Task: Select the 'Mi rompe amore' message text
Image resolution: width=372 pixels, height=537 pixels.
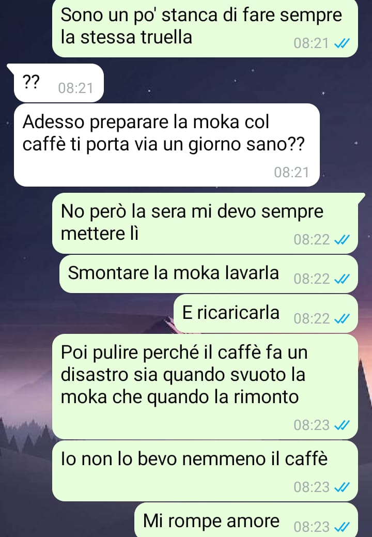Action: point(211,521)
